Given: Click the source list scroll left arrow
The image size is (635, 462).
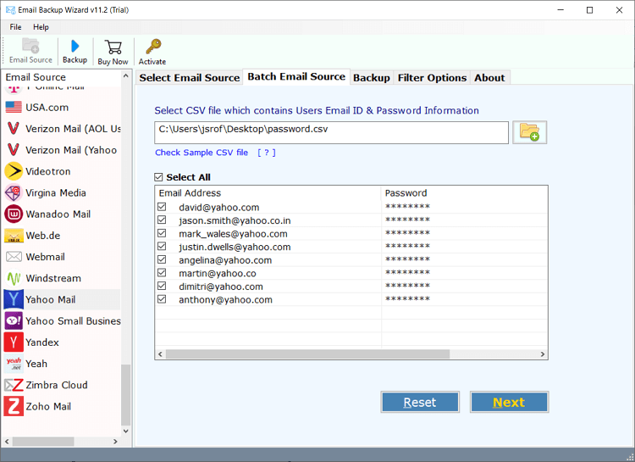Looking at the screenshot, I should pyautogui.click(x=7, y=442).
